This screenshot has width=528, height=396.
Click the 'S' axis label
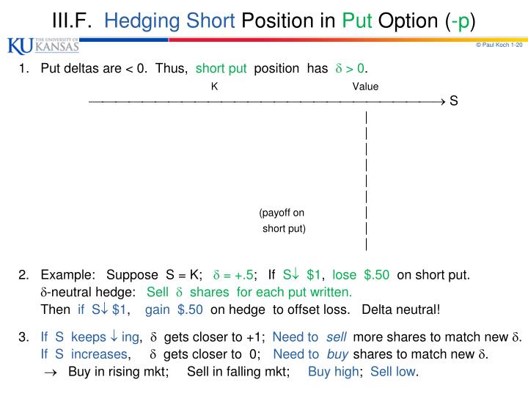point(454,100)
